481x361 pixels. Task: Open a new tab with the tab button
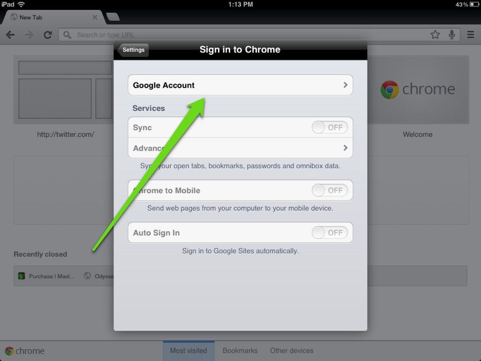pyautogui.click(x=112, y=17)
